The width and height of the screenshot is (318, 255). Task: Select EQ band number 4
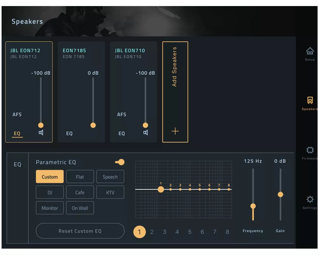(x=177, y=232)
